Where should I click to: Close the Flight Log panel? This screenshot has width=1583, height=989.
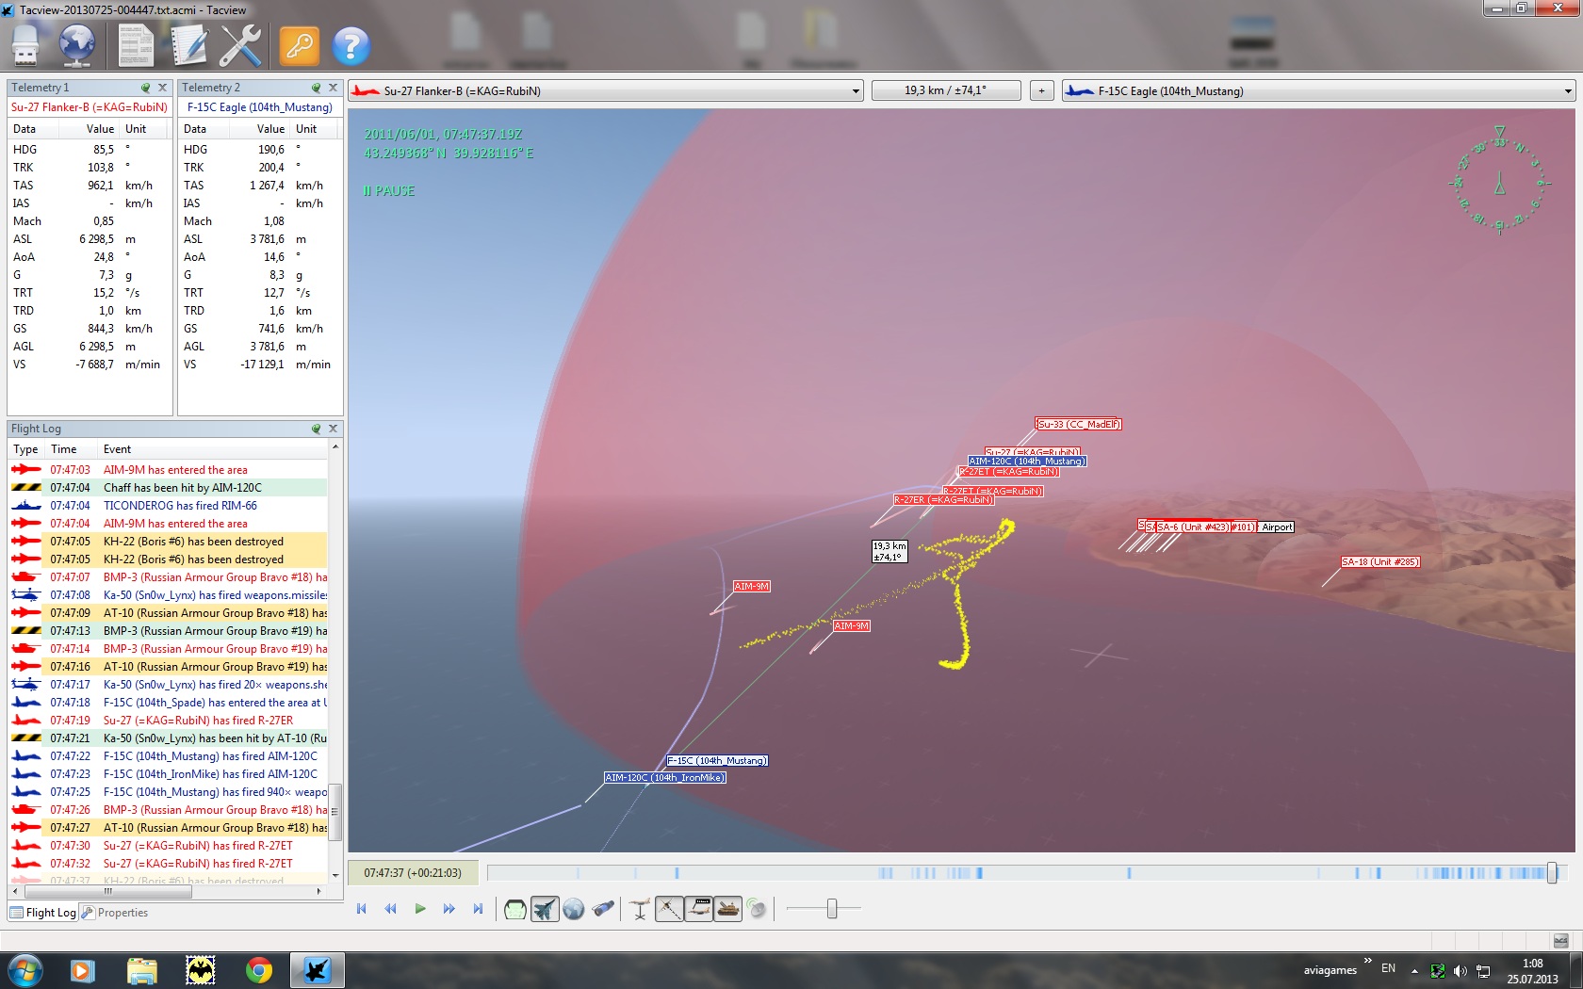[333, 429]
